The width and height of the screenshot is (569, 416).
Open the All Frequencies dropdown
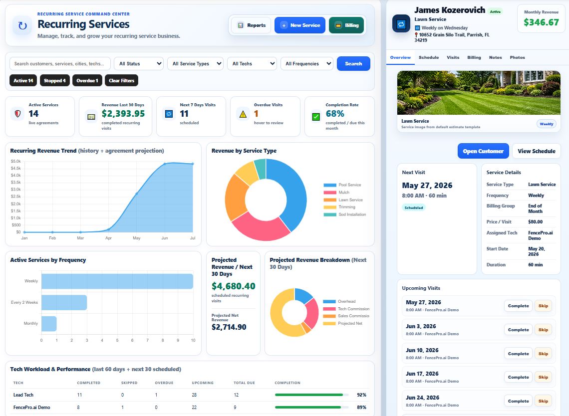point(306,63)
